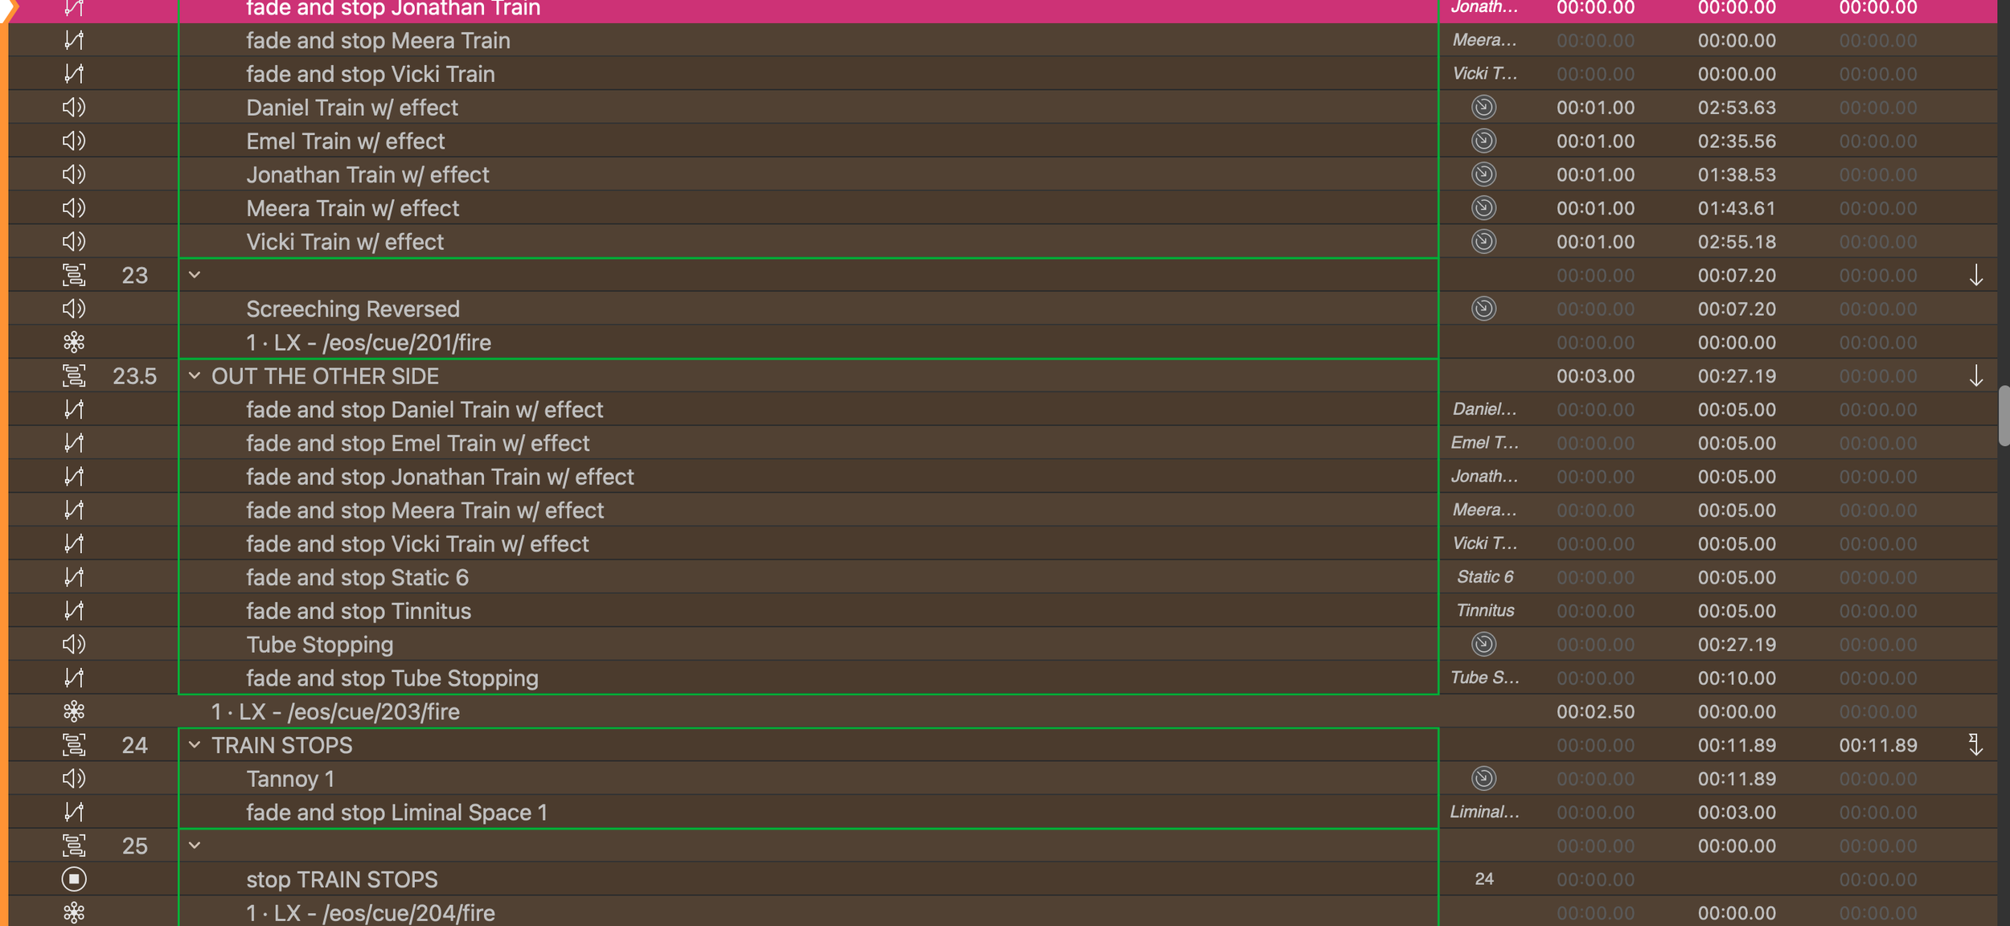Click clock target icon on Tube Stopping row
The image size is (2010, 926).
coord(1483,645)
